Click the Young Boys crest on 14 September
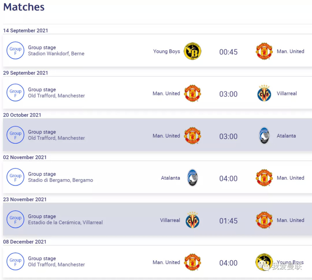The image size is (312, 280). [x=192, y=51]
